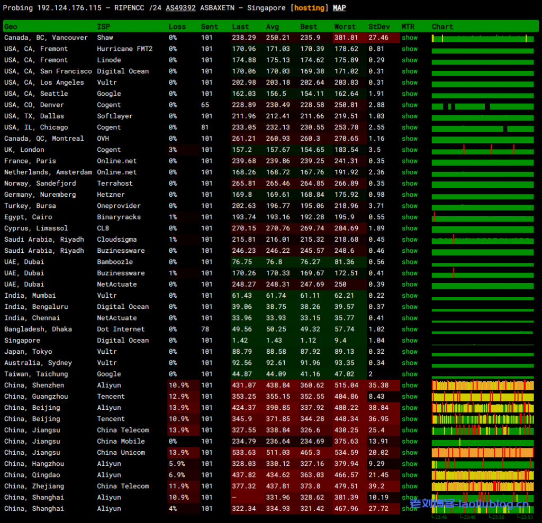
Task: Show MTR for China, Jiangsu China Unicom
Action: tap(409, 453)
